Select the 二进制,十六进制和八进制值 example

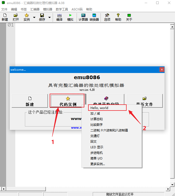coord(112,130)
